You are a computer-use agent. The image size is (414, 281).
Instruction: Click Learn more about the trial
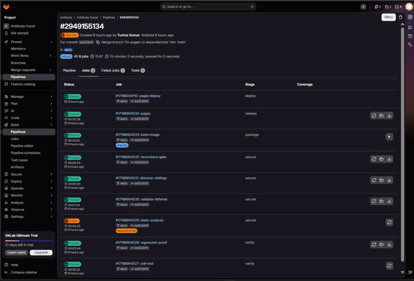(x=16, y=252)
